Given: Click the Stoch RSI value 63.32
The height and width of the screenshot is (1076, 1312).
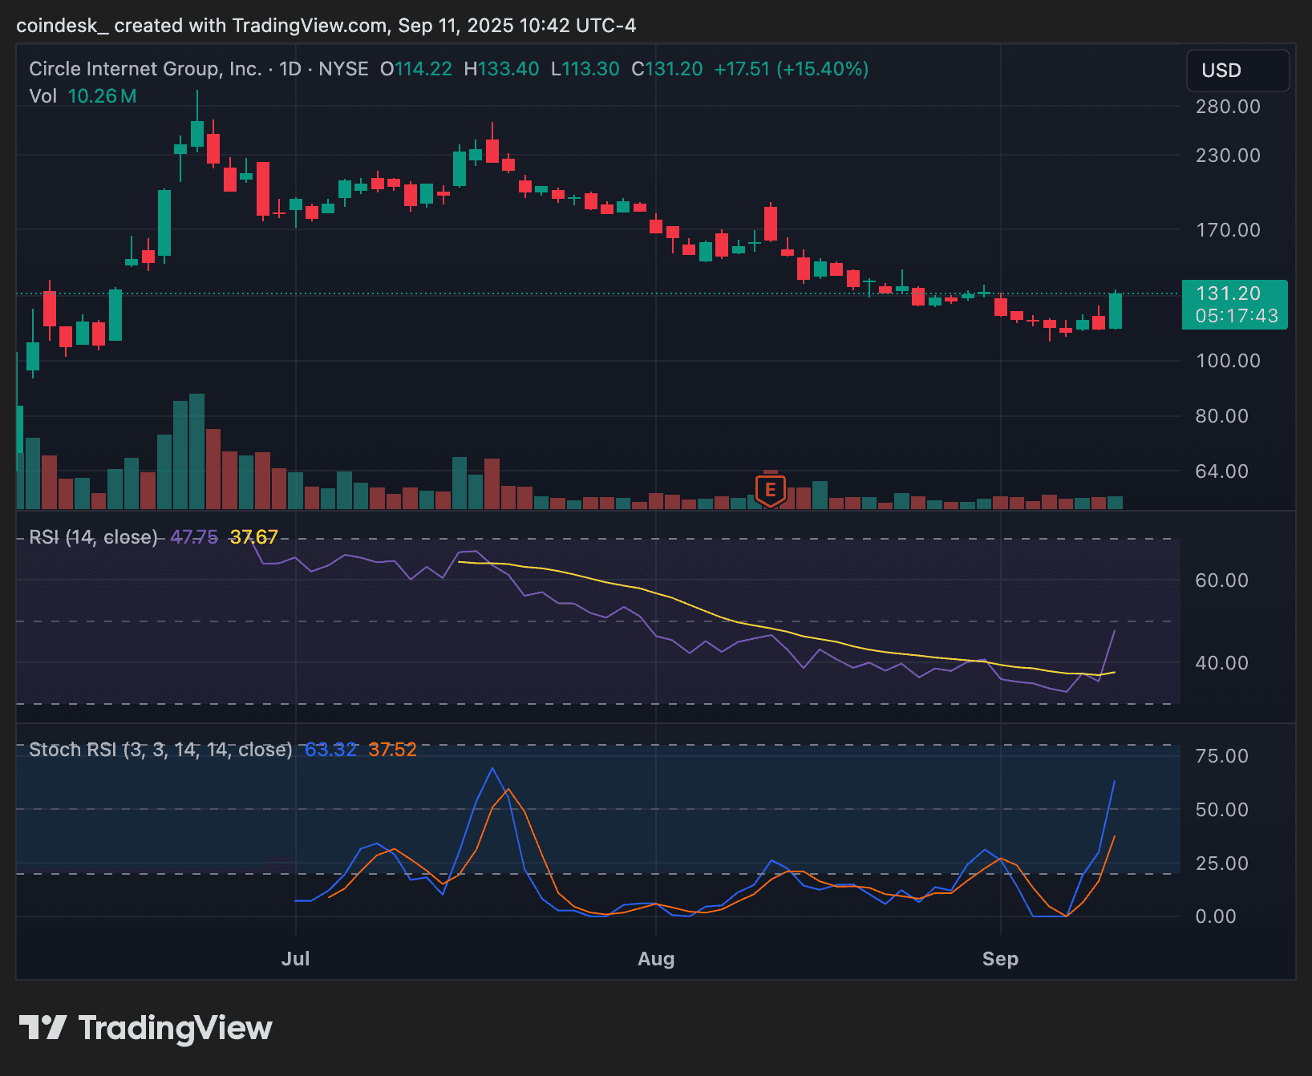Looking at the screenshot, I should pyautogui.click(x=330, y=750).
